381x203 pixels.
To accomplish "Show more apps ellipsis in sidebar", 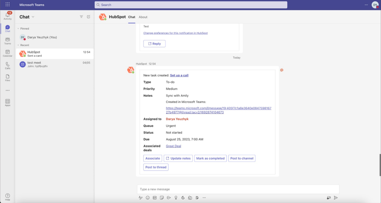I will pos(8,91).
